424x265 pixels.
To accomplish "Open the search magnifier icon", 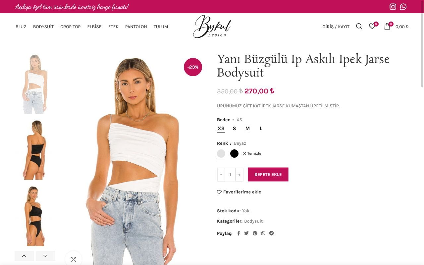I will point(359,26).
